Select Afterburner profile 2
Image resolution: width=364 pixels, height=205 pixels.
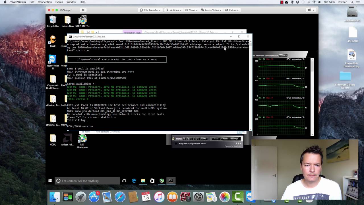click(x=188, y=139)
